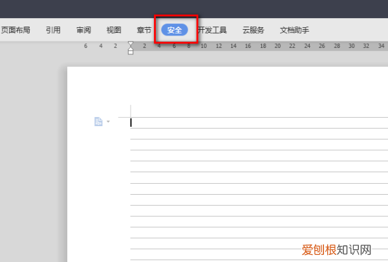The height and width of the screenshot is (262, 388).
Task: Click ruler mark 10
Action: tap(204, 46)
